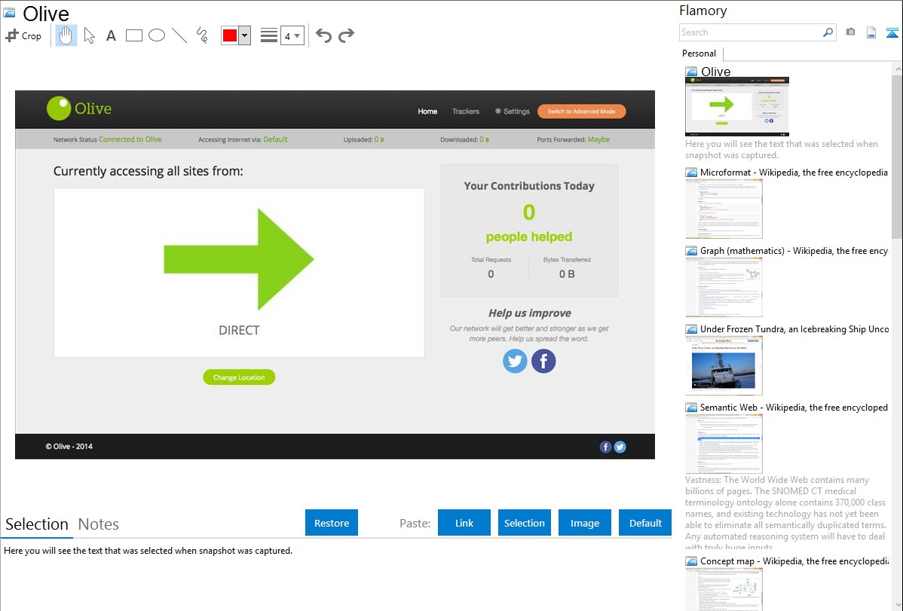Switch to the Selection tab

click(37, 524)
